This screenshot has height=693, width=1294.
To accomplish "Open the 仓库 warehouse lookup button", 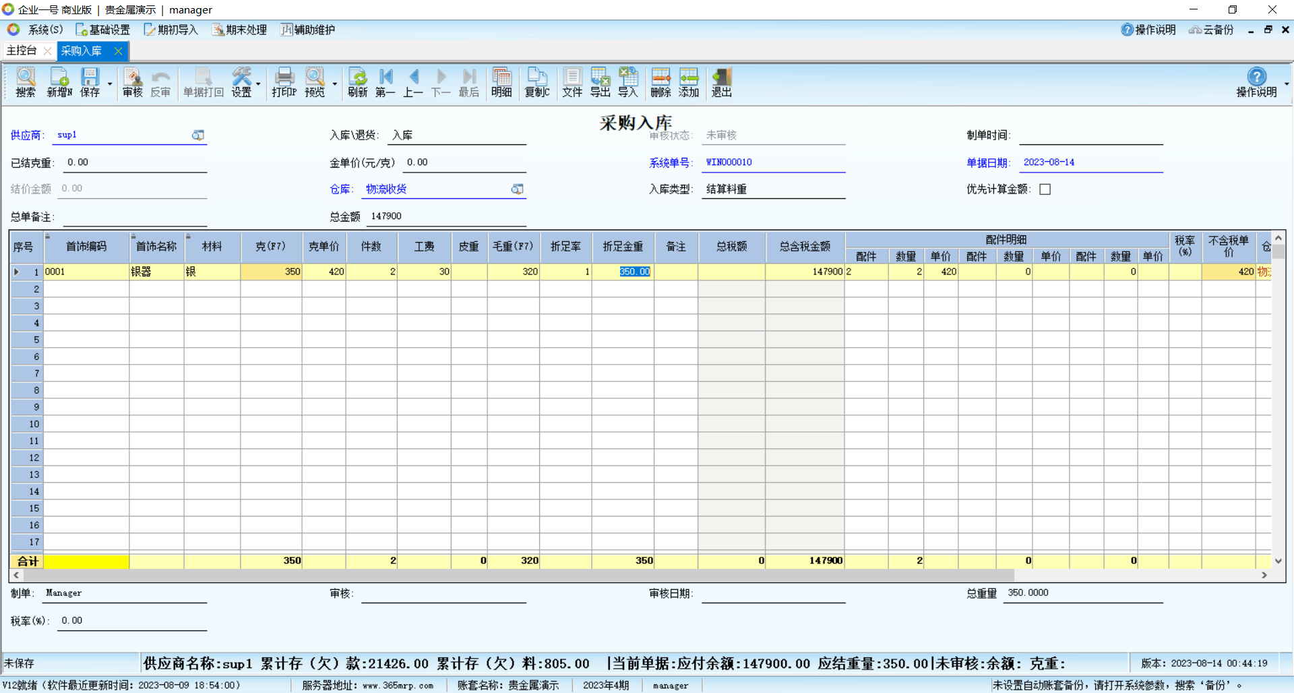I will tap(517, 189).
